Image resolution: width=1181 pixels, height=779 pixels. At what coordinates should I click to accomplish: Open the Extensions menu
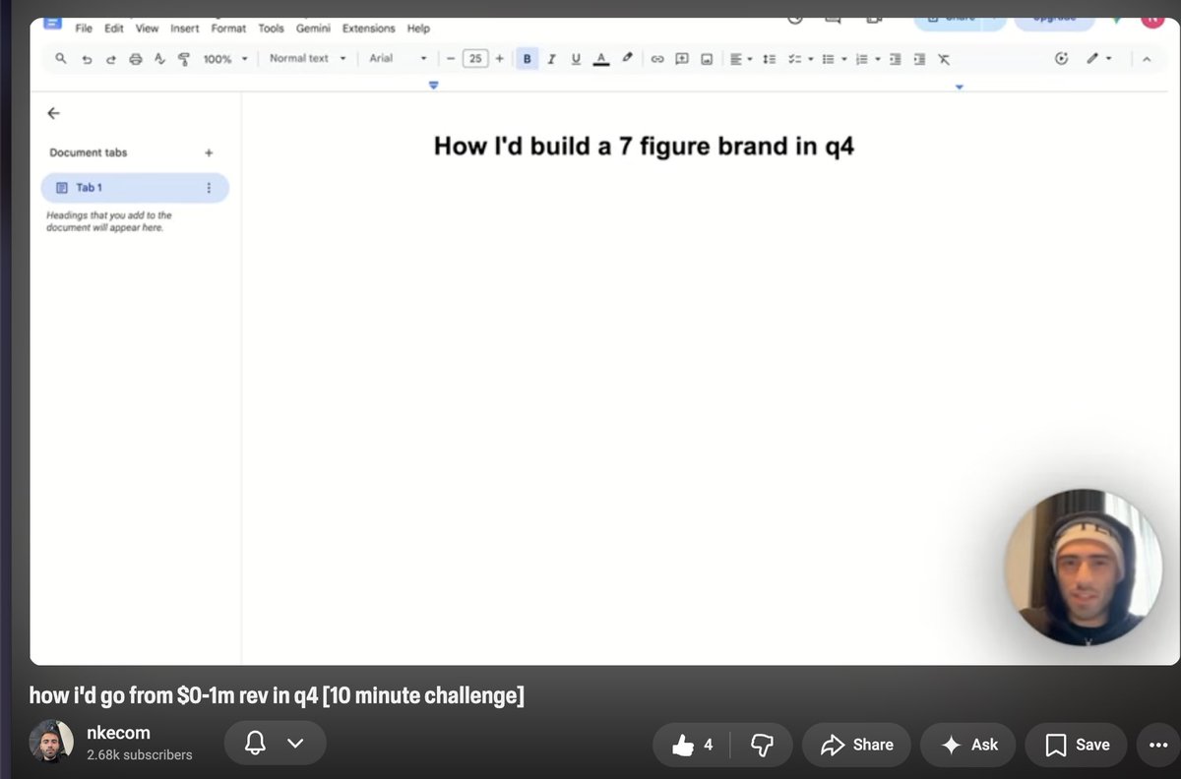tap(368, 29)
